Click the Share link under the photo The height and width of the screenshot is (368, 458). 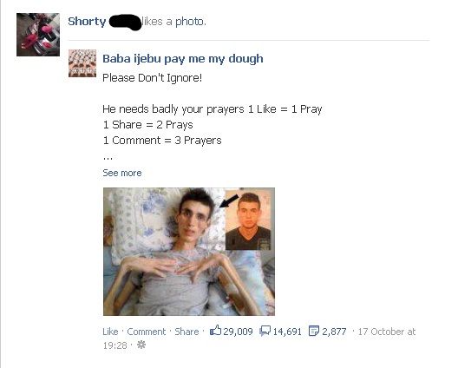pyautogui.click(x=186, y=332)
